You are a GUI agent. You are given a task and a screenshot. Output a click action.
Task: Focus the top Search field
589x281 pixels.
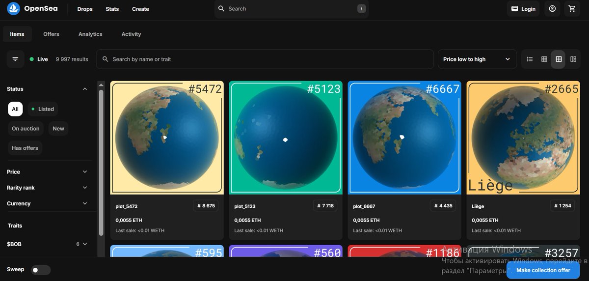pyautogui.click(x=292, y=9)
